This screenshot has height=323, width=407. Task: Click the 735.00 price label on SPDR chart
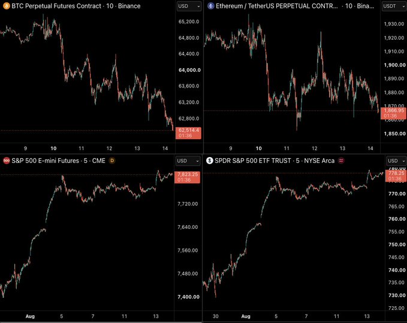tap(397, 282)
